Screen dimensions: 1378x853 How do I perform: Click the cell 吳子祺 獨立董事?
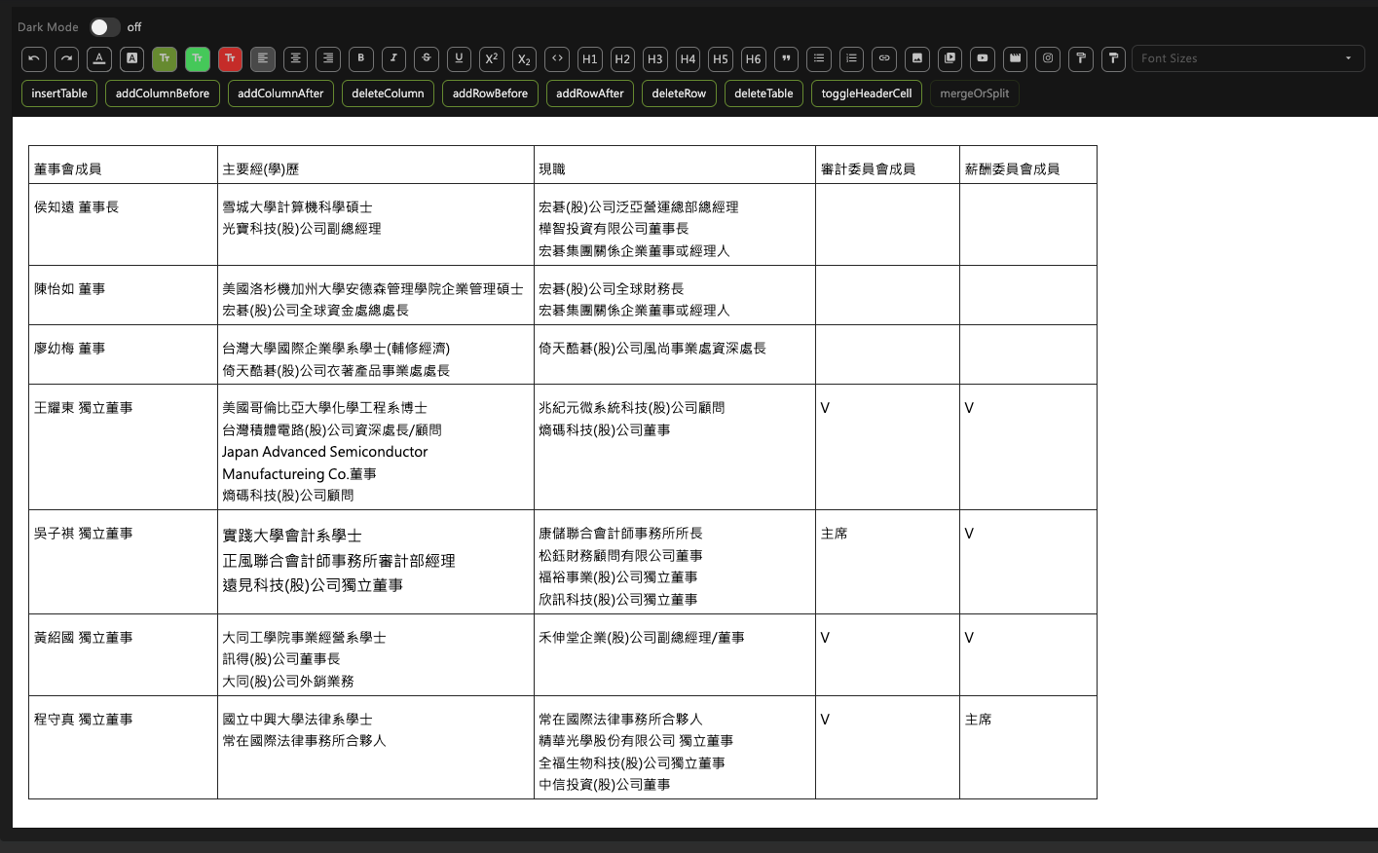(123, 562)
